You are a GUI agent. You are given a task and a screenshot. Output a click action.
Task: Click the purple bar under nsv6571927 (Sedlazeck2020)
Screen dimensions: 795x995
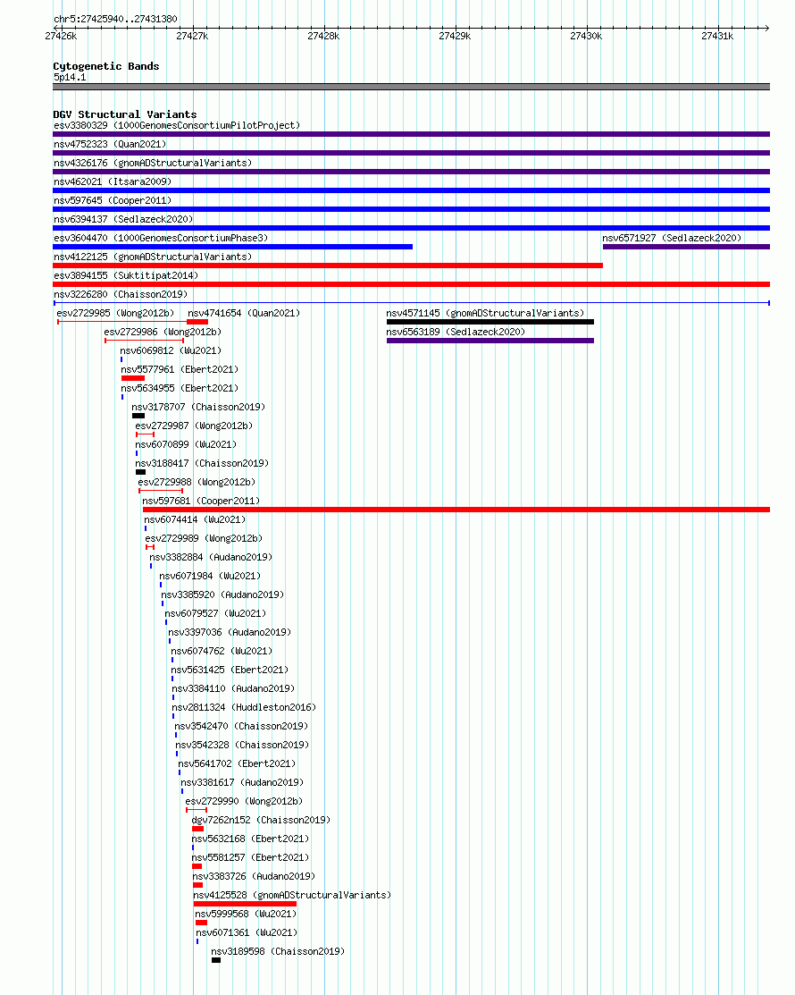point(686,247)
